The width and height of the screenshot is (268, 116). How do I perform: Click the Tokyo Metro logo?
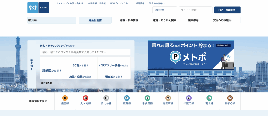point(38,8)
